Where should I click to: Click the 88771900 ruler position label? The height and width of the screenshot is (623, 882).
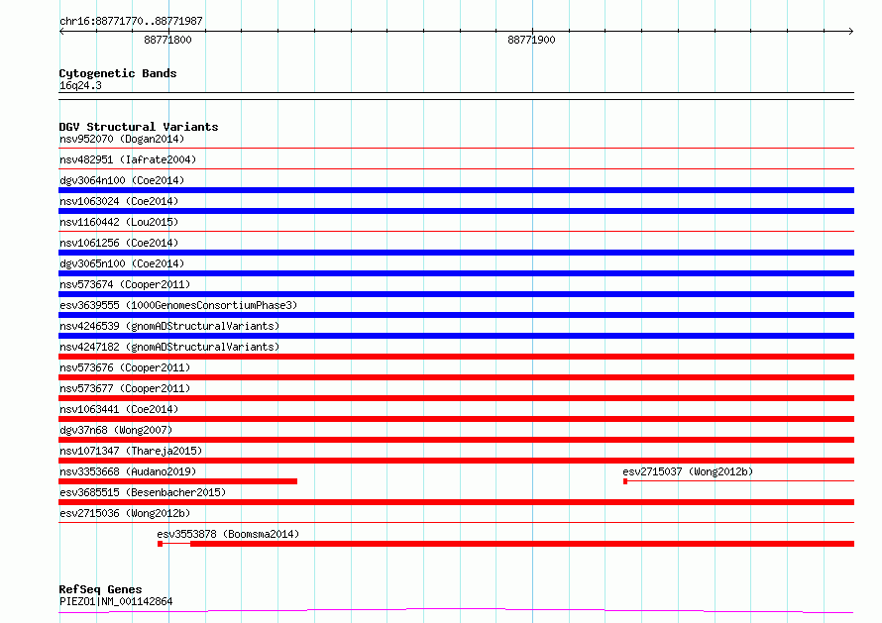click(x=531, y=40)
